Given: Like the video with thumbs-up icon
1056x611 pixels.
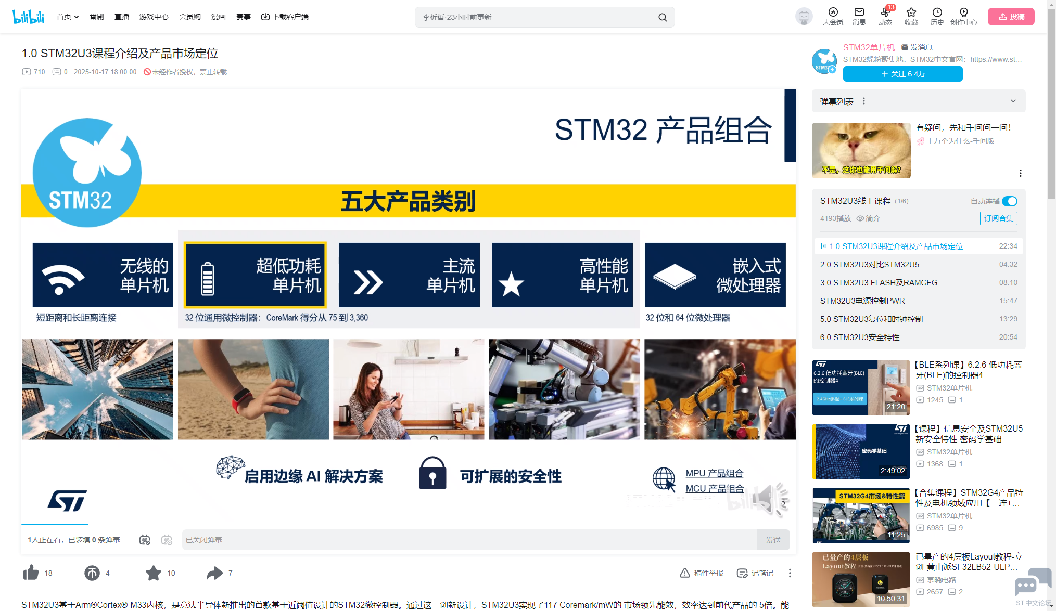Looking at the screenshot, I should coord(31,573).
